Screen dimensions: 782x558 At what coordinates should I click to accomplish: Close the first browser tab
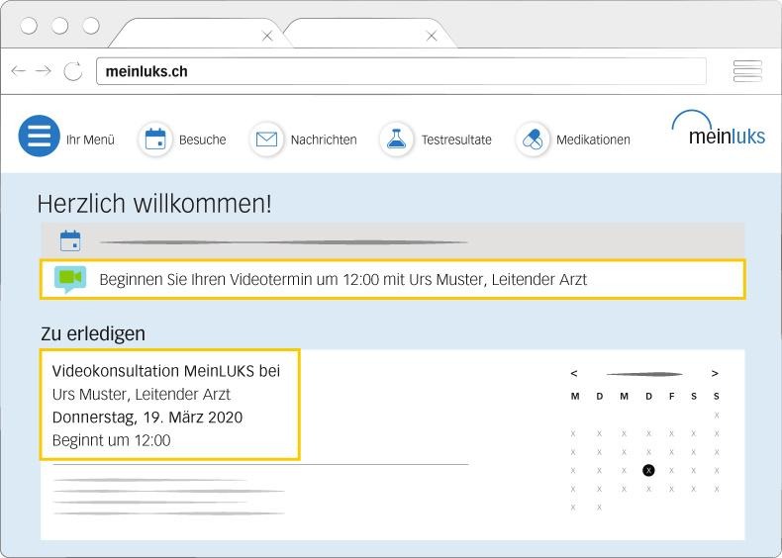click(x=267, y=36)
